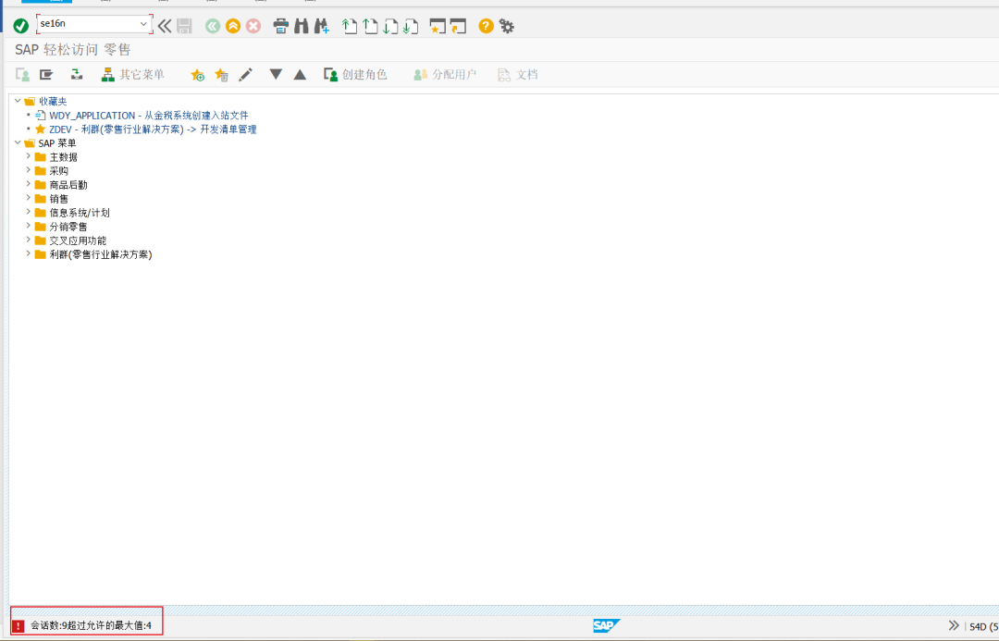Select the 销售 tree item text
Viewport: 999px width, 641px height.
[58, 200]
